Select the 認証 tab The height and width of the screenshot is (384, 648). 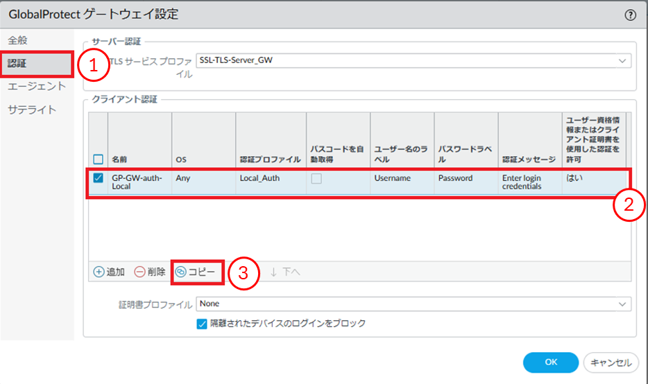pos(18,64)
